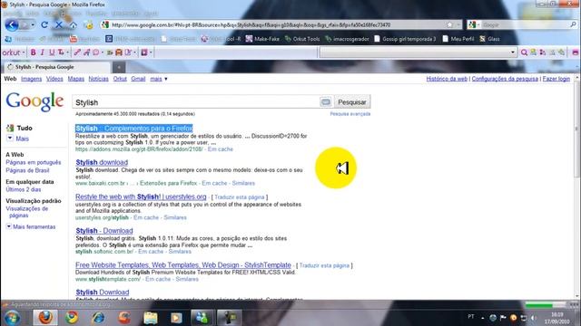Bookmark page using star in address bar

[449, 24]
